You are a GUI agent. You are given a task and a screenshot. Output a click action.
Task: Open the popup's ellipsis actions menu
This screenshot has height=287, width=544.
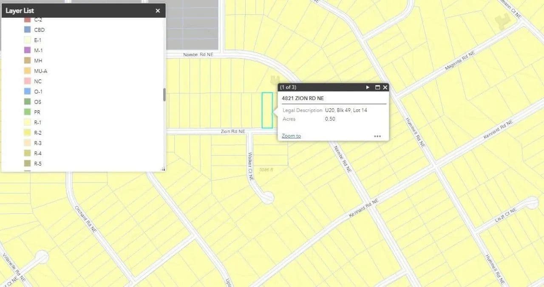pyautogui.click(x=377, y=136)
